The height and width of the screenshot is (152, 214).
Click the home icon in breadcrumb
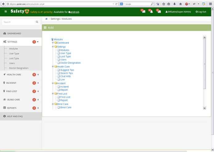point(46,19)
